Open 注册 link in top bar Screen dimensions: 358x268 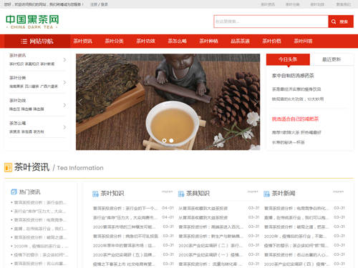click(x=94, y=4)
